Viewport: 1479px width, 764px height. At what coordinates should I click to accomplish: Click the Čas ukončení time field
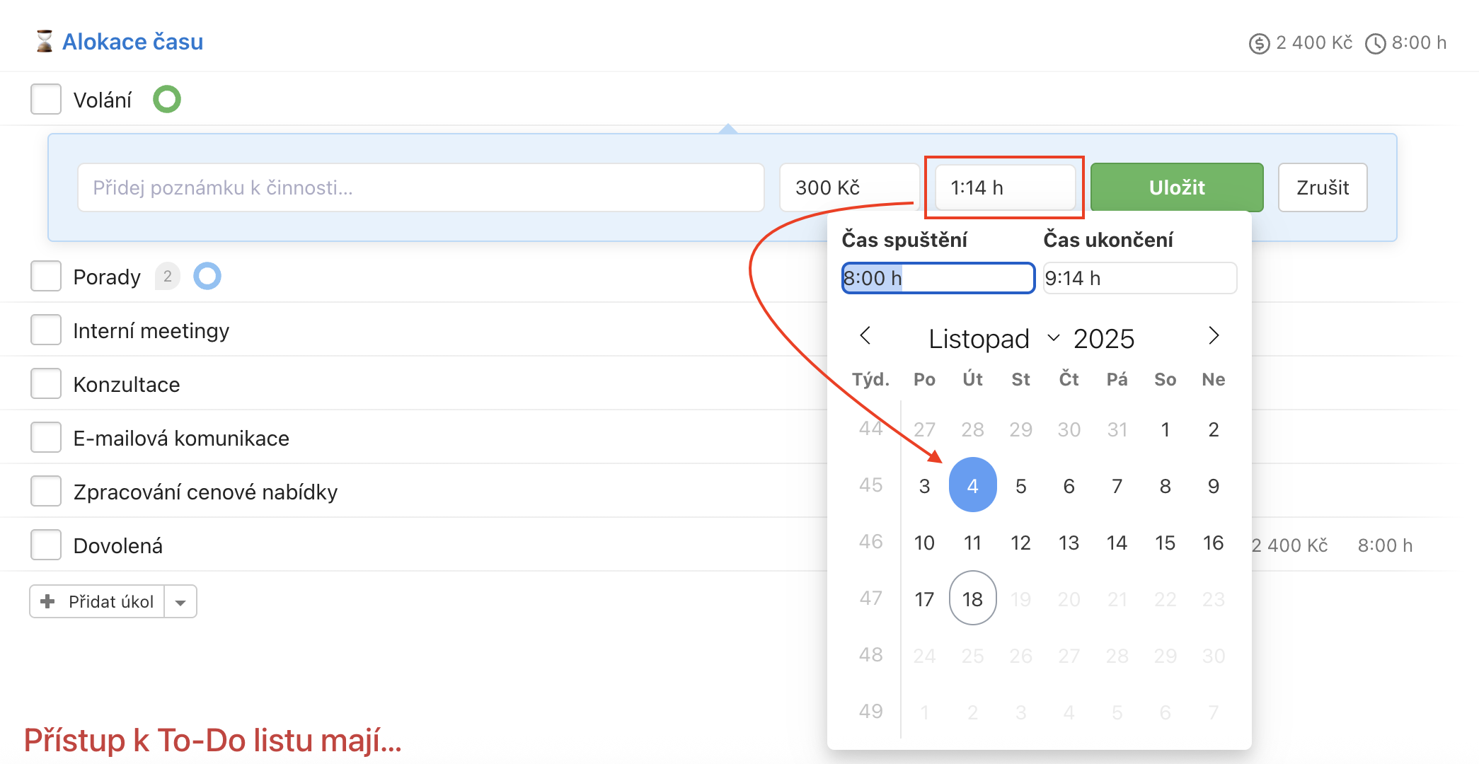click(1139, 278)
